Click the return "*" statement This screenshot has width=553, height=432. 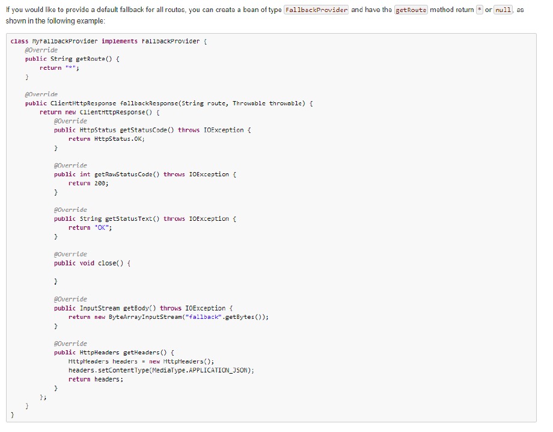tap(60, 68)
